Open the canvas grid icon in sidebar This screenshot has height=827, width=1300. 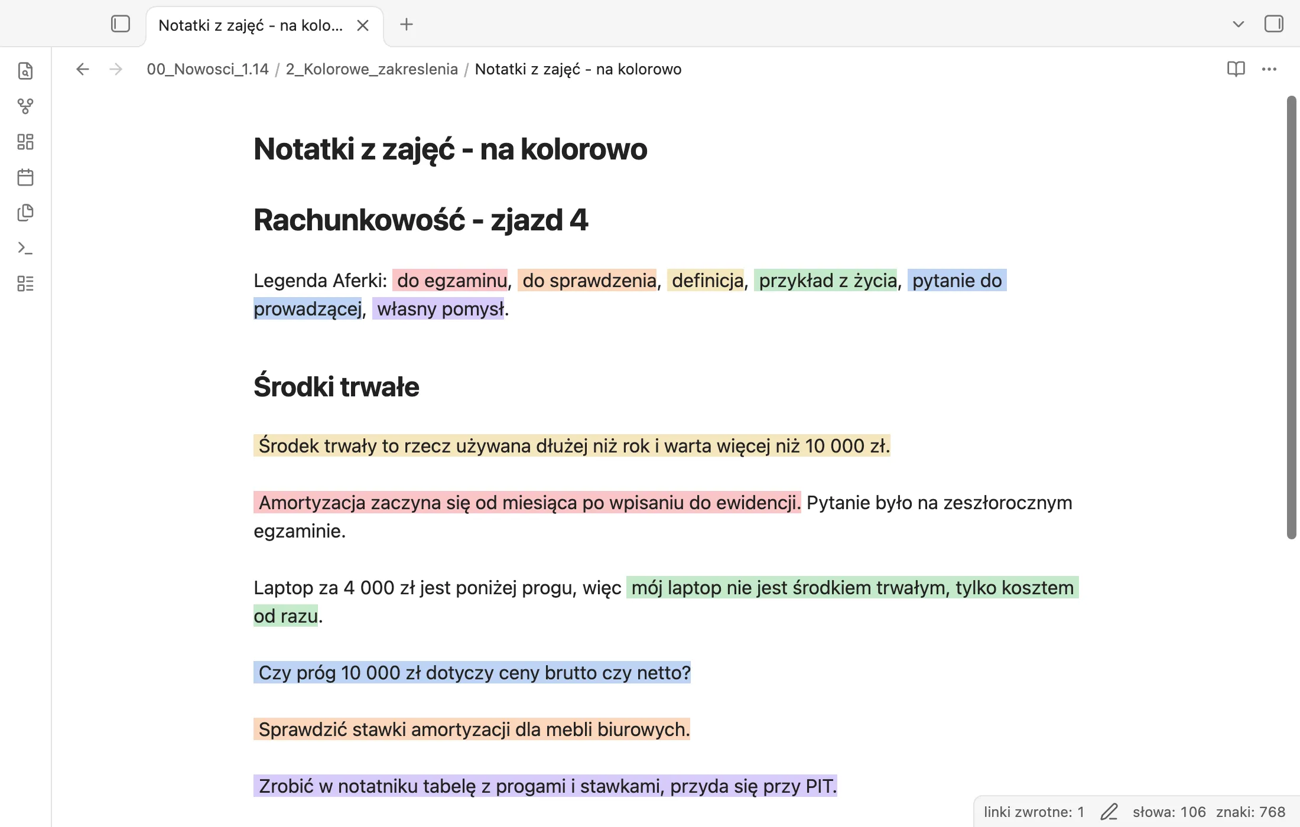(25, 142)
